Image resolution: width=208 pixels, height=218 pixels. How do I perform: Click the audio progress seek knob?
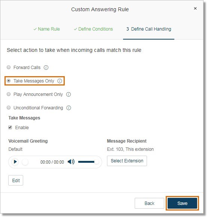pyautogui.click(x=25, y=162)
